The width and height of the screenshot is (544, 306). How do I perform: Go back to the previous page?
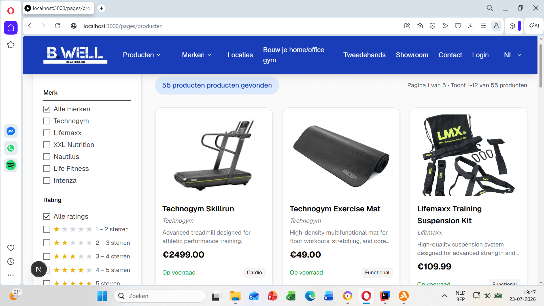point(30,26)
